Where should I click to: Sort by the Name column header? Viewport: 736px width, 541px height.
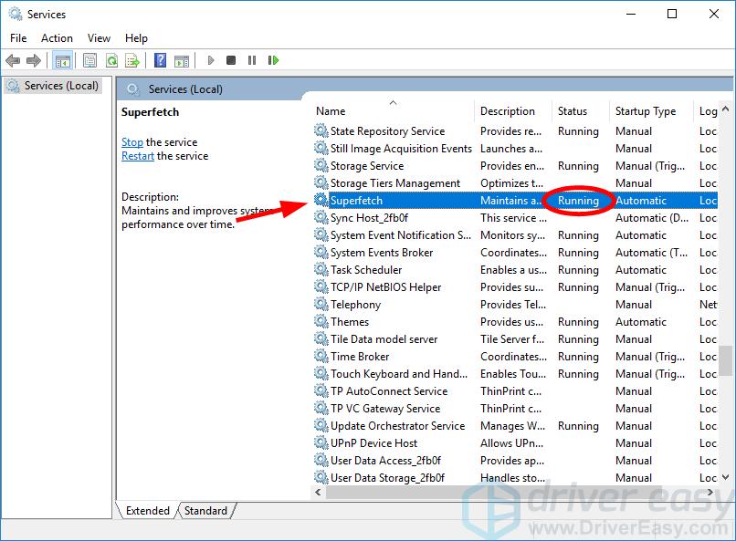tap(394, 111)
